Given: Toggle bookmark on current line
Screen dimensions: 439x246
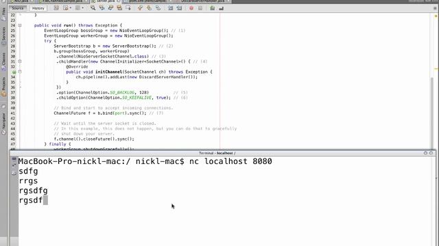Looking at the screenshot, I should click(158, 8).
